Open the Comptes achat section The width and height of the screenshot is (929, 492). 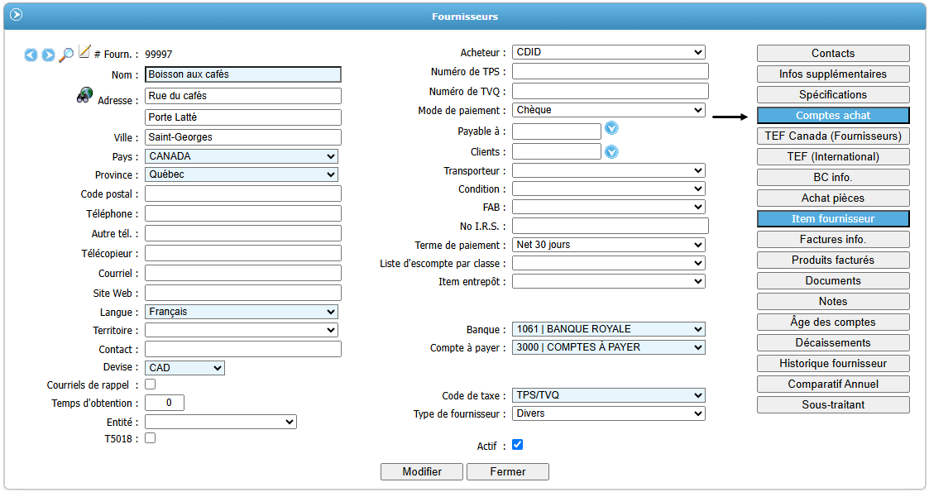[833, 116]
